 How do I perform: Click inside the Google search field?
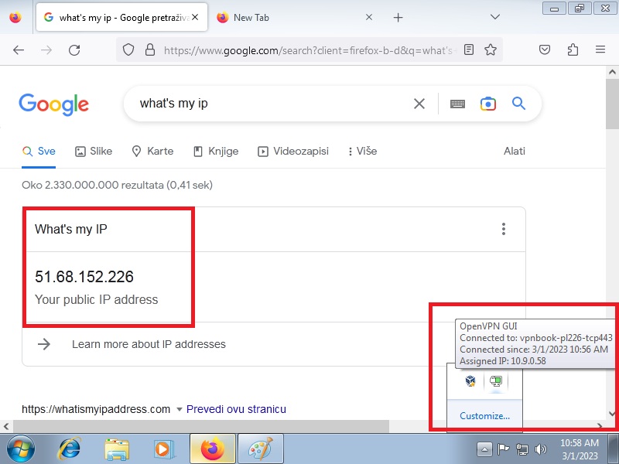tap(271, 104)
